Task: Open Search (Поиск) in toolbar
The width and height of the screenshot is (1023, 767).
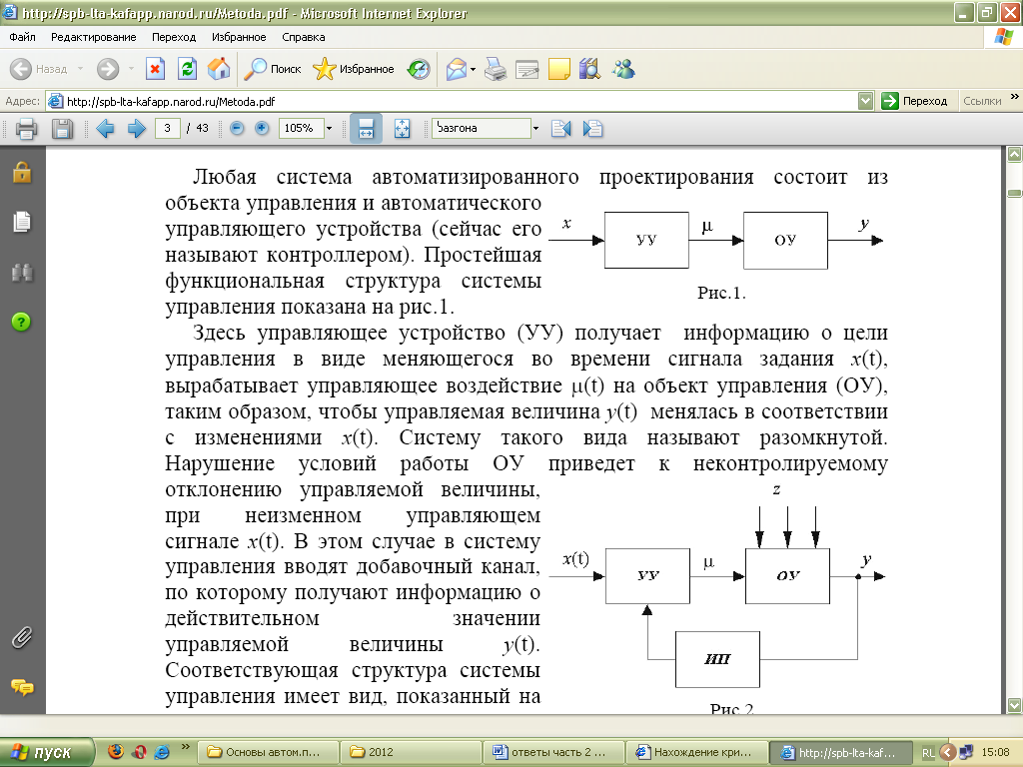Action: pos(272,69)
